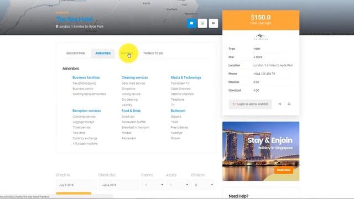Click the Concierge service amenity
Image resolution: width=354 pixels, height=199 pixels.
tap(84, 117)
